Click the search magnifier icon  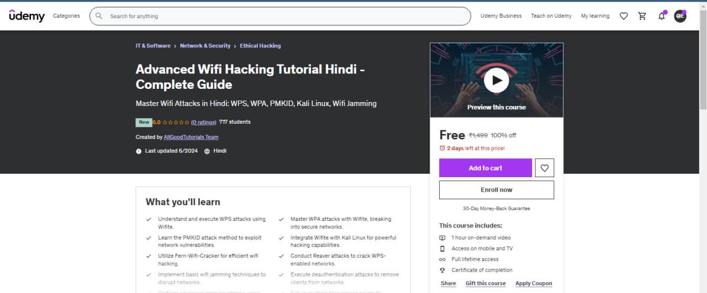tap(99, 16)
